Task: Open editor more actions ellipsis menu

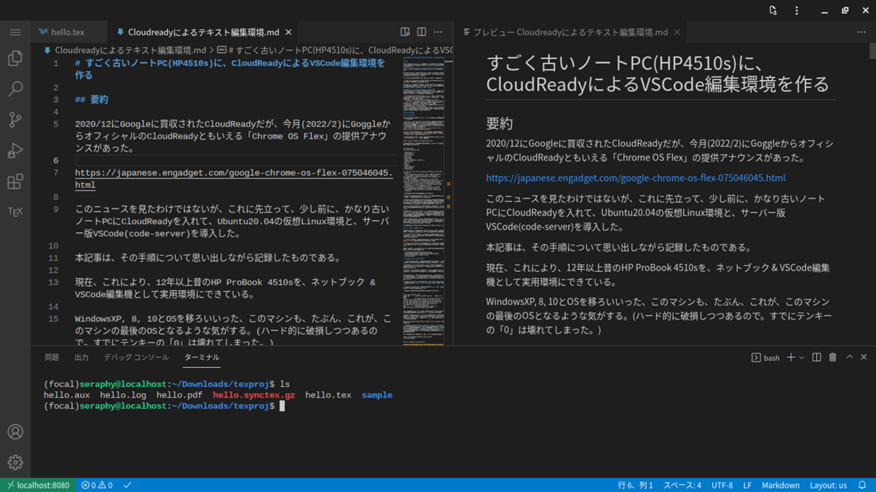Action: point(438,32)
